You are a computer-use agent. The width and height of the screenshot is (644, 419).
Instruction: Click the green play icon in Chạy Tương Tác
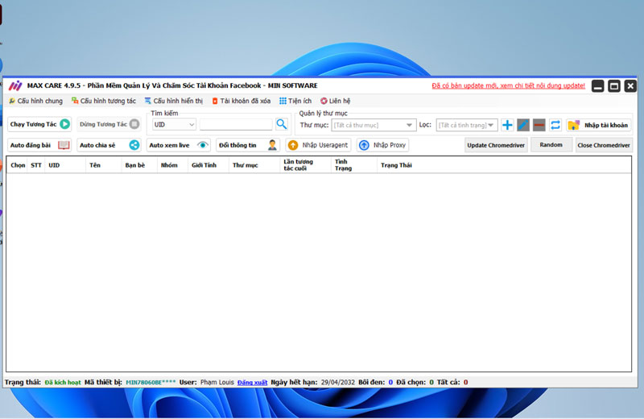[64, 124]
